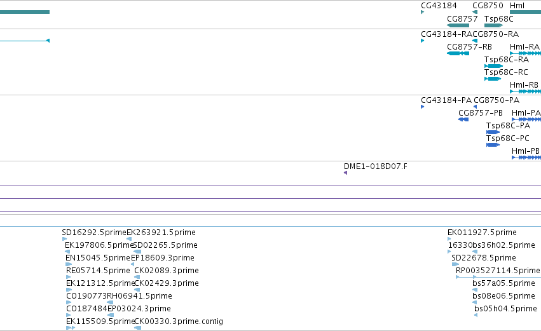Select the CG8757 gene bar
The height and width of the screenshot is (331, 541).
(458, 25)
